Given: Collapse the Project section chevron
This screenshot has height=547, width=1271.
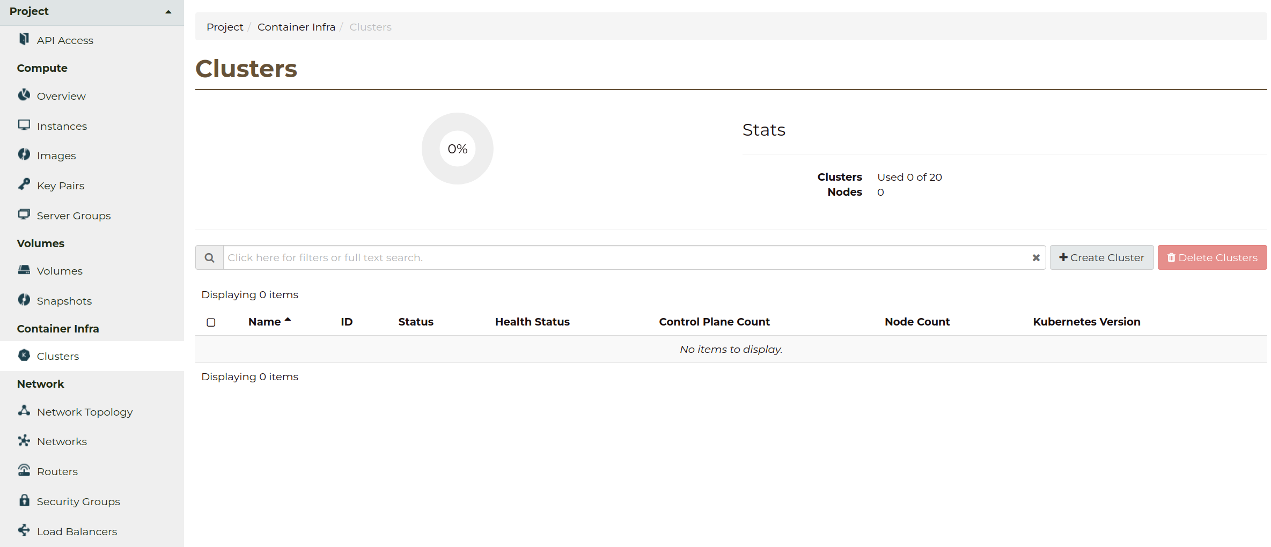Looking at the screenshot, I should click(168, 11).
